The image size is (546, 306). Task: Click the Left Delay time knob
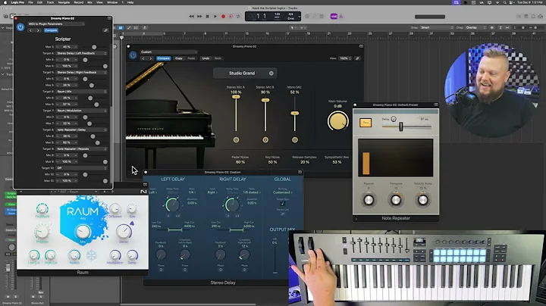tap(172, 205)
